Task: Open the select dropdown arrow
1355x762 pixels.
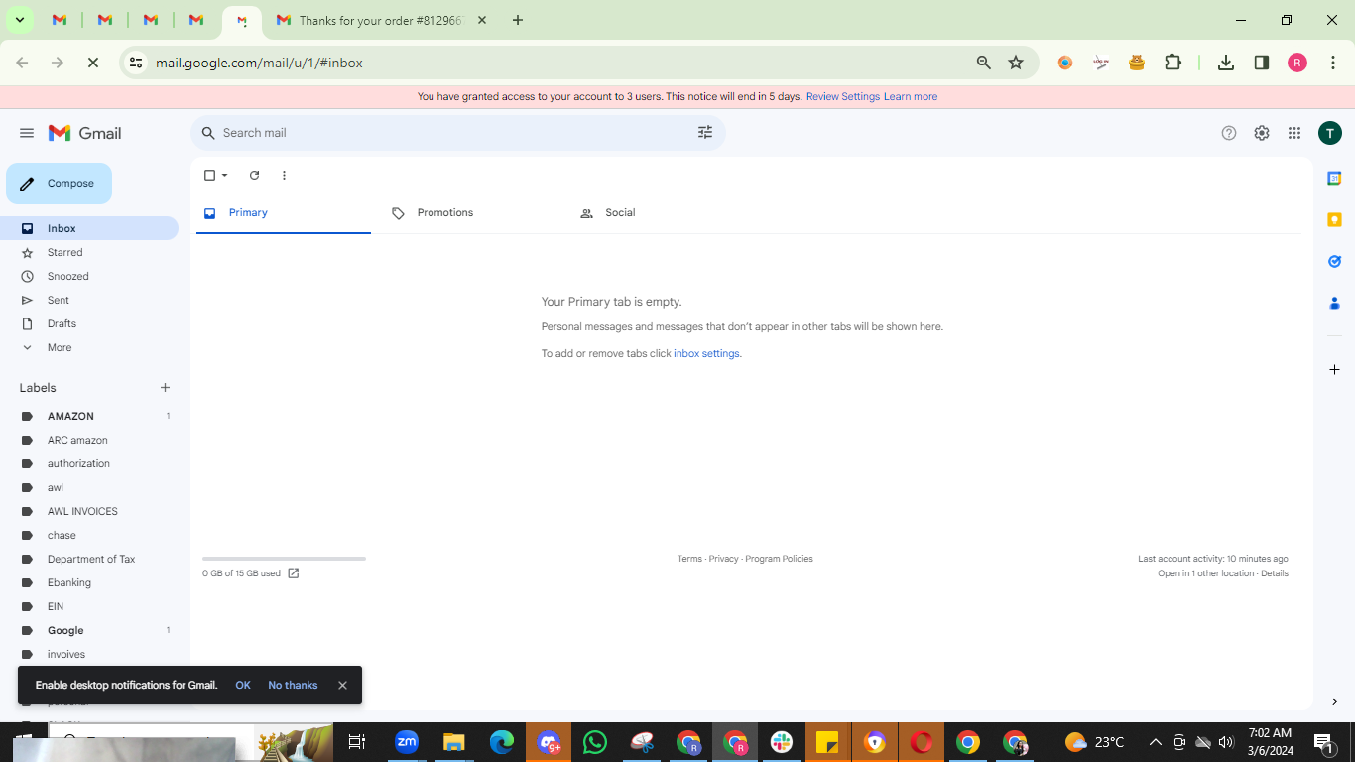Action: click(225, 176)
